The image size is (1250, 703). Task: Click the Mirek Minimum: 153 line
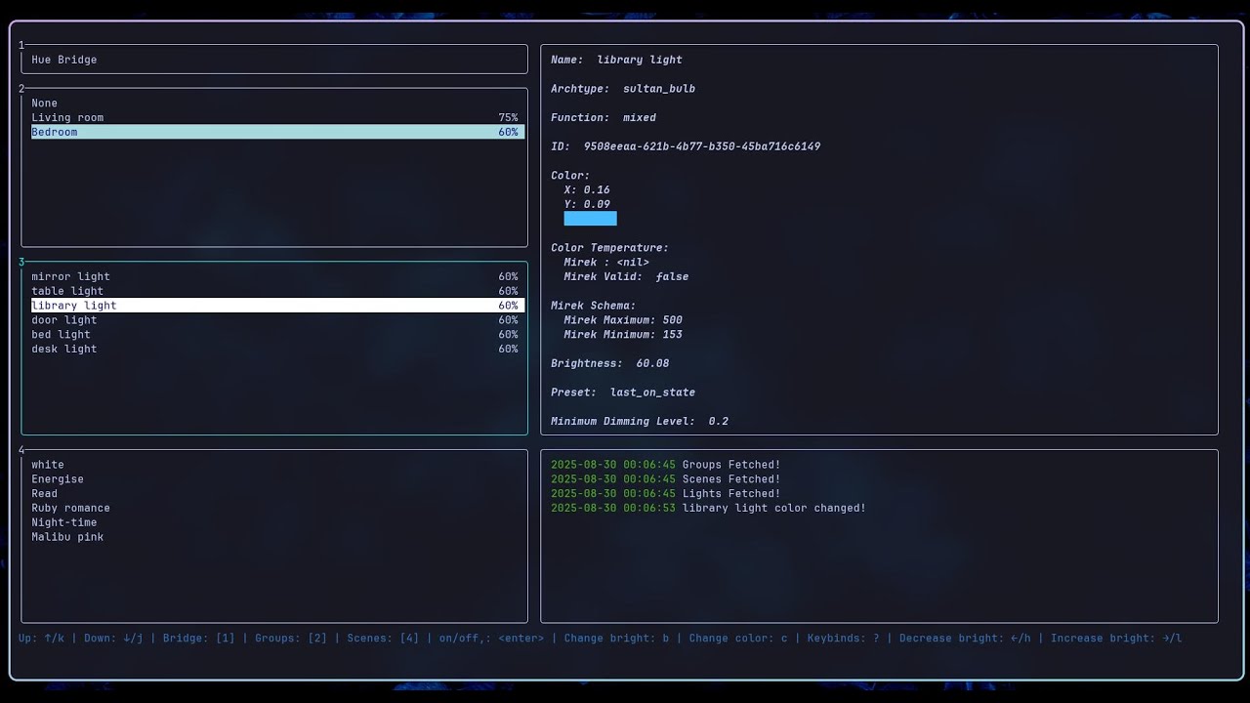pos(623,335)
